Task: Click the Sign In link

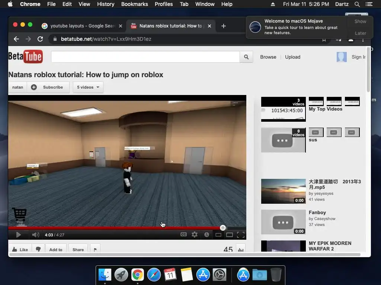Action: (x=358, y=57)
